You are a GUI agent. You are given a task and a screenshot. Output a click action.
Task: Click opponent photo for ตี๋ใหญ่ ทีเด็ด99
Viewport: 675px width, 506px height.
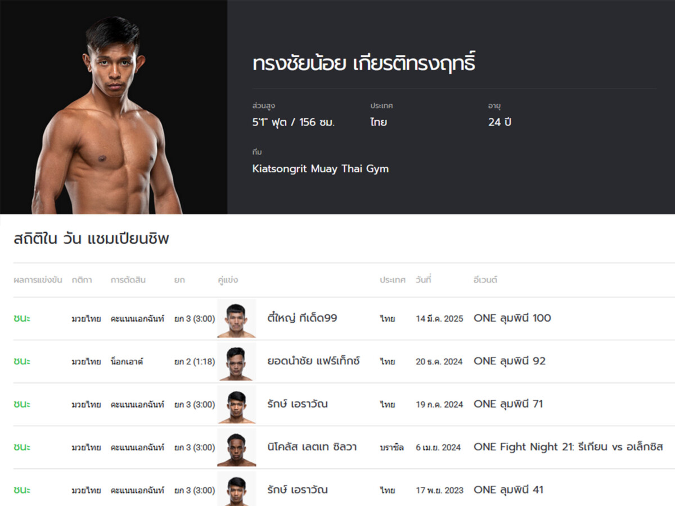[236, 318]
